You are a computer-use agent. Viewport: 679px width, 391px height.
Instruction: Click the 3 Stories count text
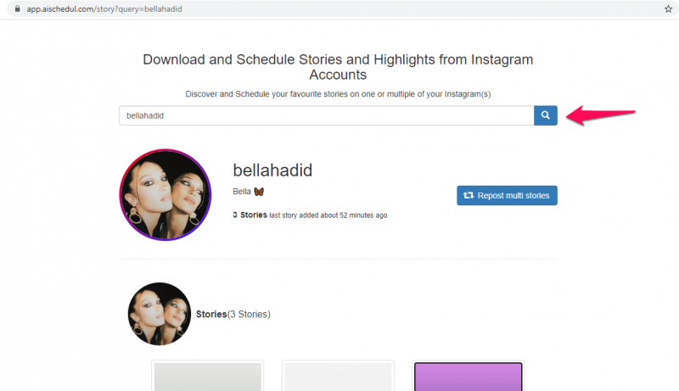point(250,215)
